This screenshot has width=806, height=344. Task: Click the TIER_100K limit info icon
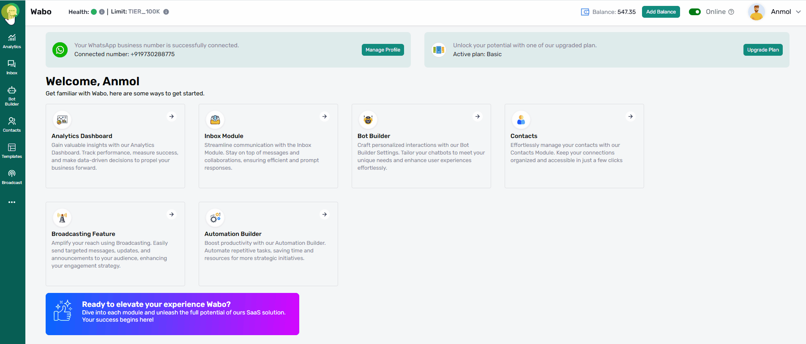pyautogui.click(x=166, y=12)
